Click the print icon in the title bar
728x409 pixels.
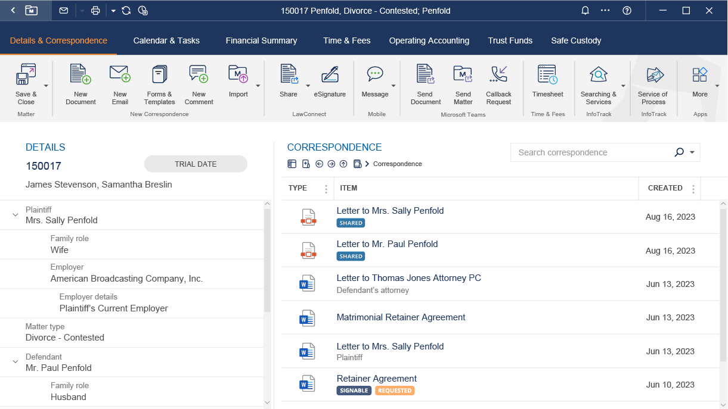(94, 10)
